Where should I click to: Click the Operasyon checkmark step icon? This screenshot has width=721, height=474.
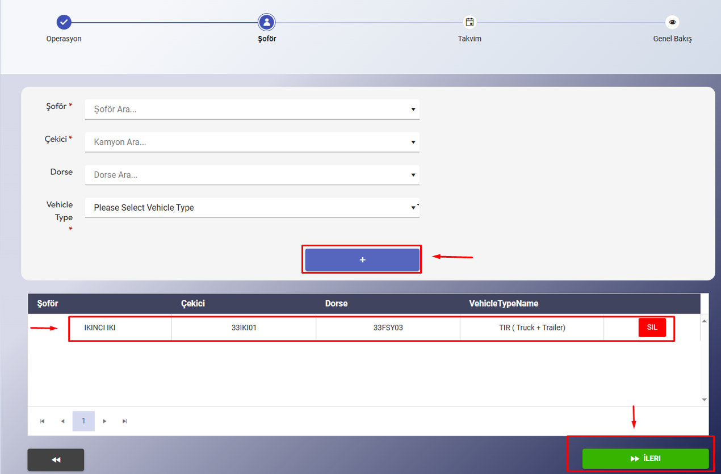tap(64, 22)
